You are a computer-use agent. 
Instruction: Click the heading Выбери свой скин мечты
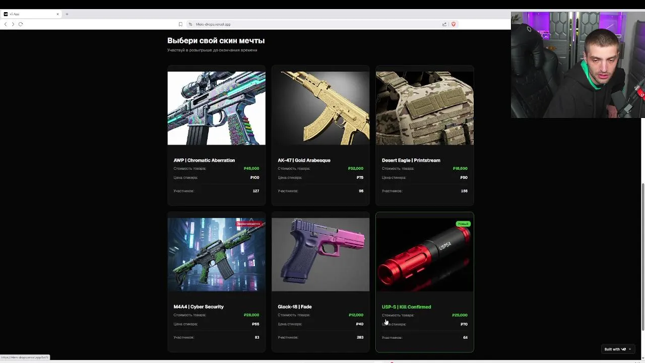216,40
